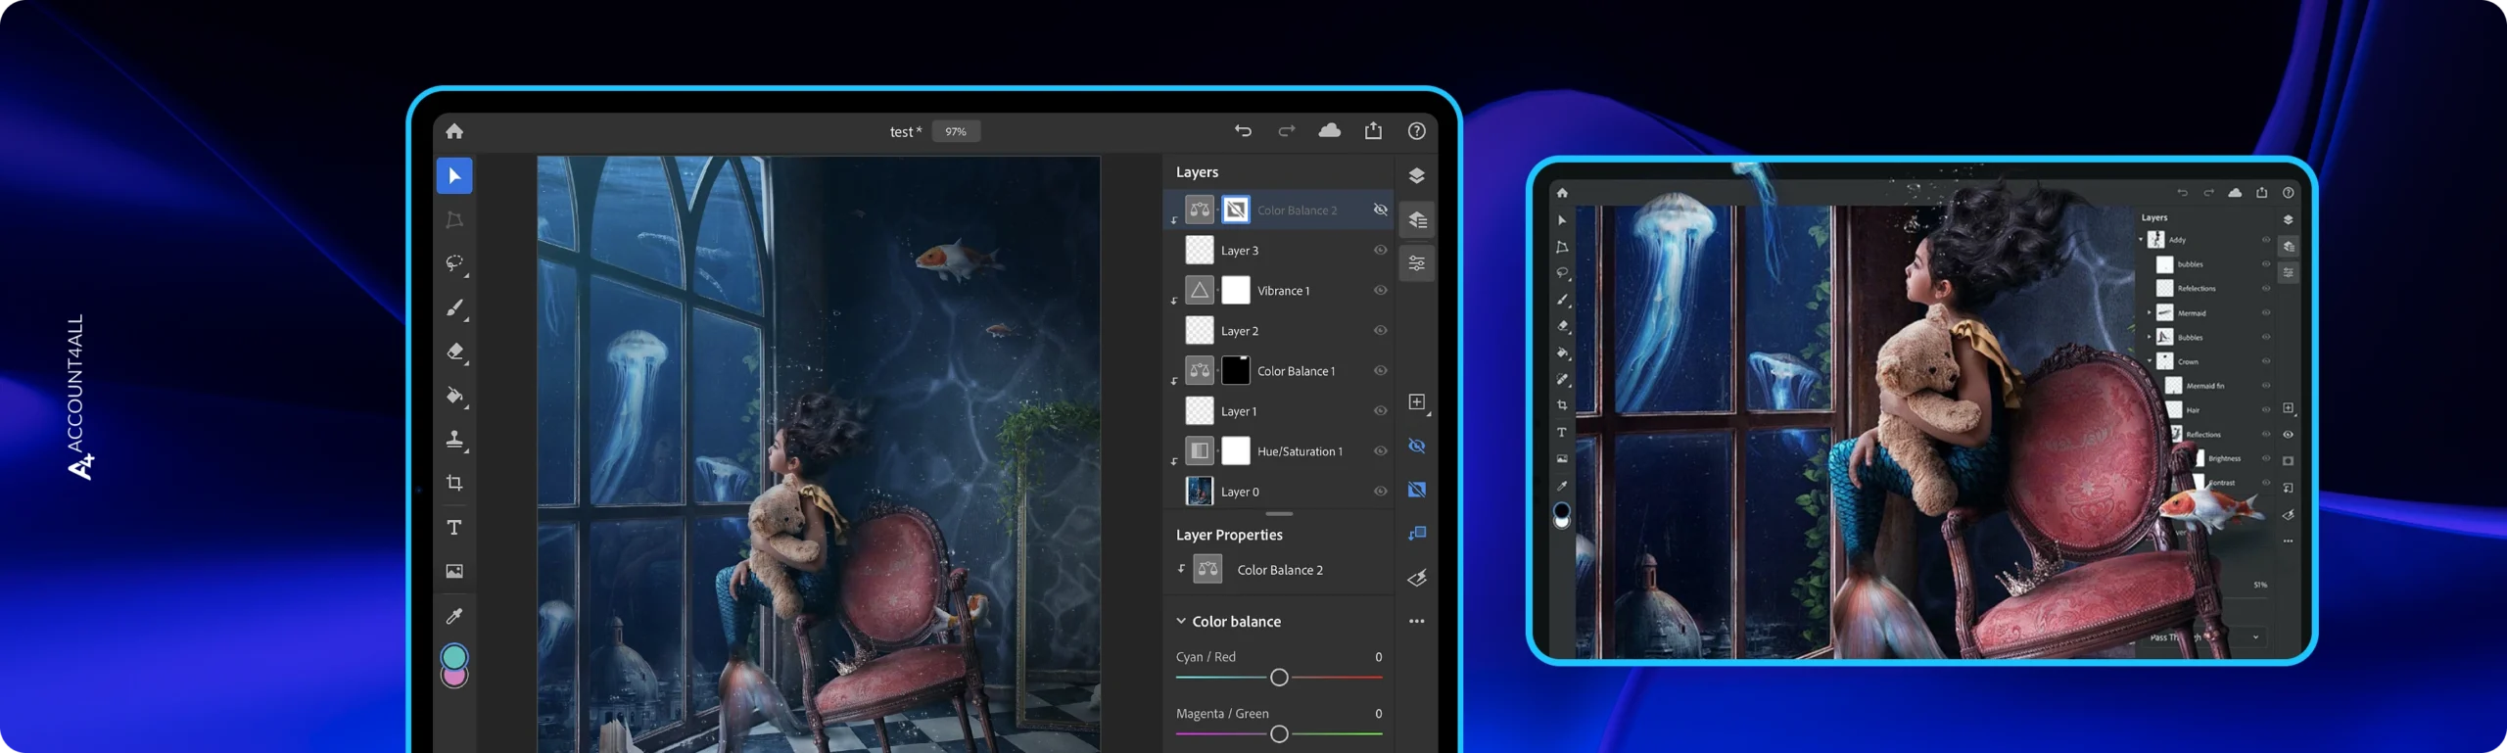Select the Eyedropper tool
2507x753 pixels.
tap(454, 616)
